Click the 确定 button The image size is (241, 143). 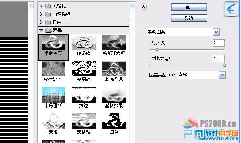coord(189,7)
